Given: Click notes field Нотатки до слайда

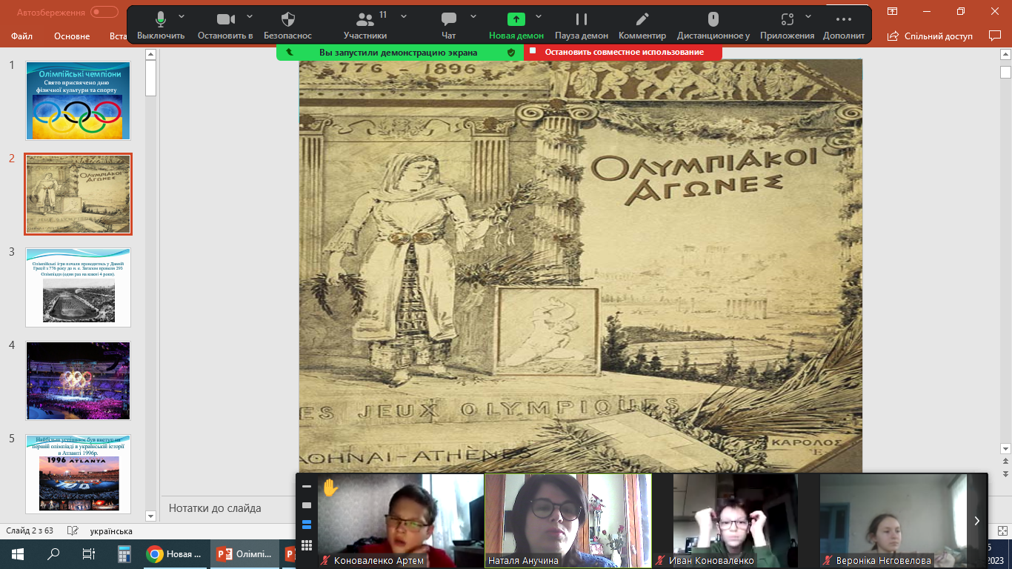Looking at the screenshot, I should [x=215, y=508].
